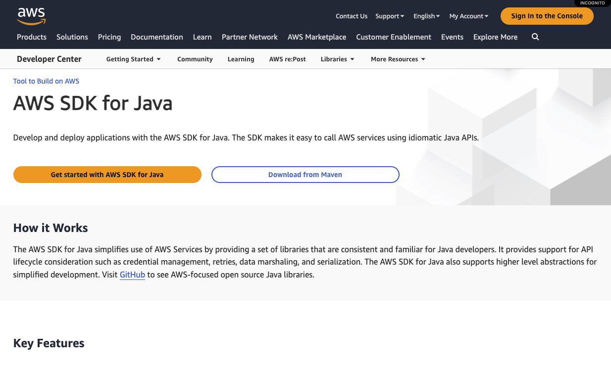
Task: Open the Customer Enablement menu
Action: 394,37
